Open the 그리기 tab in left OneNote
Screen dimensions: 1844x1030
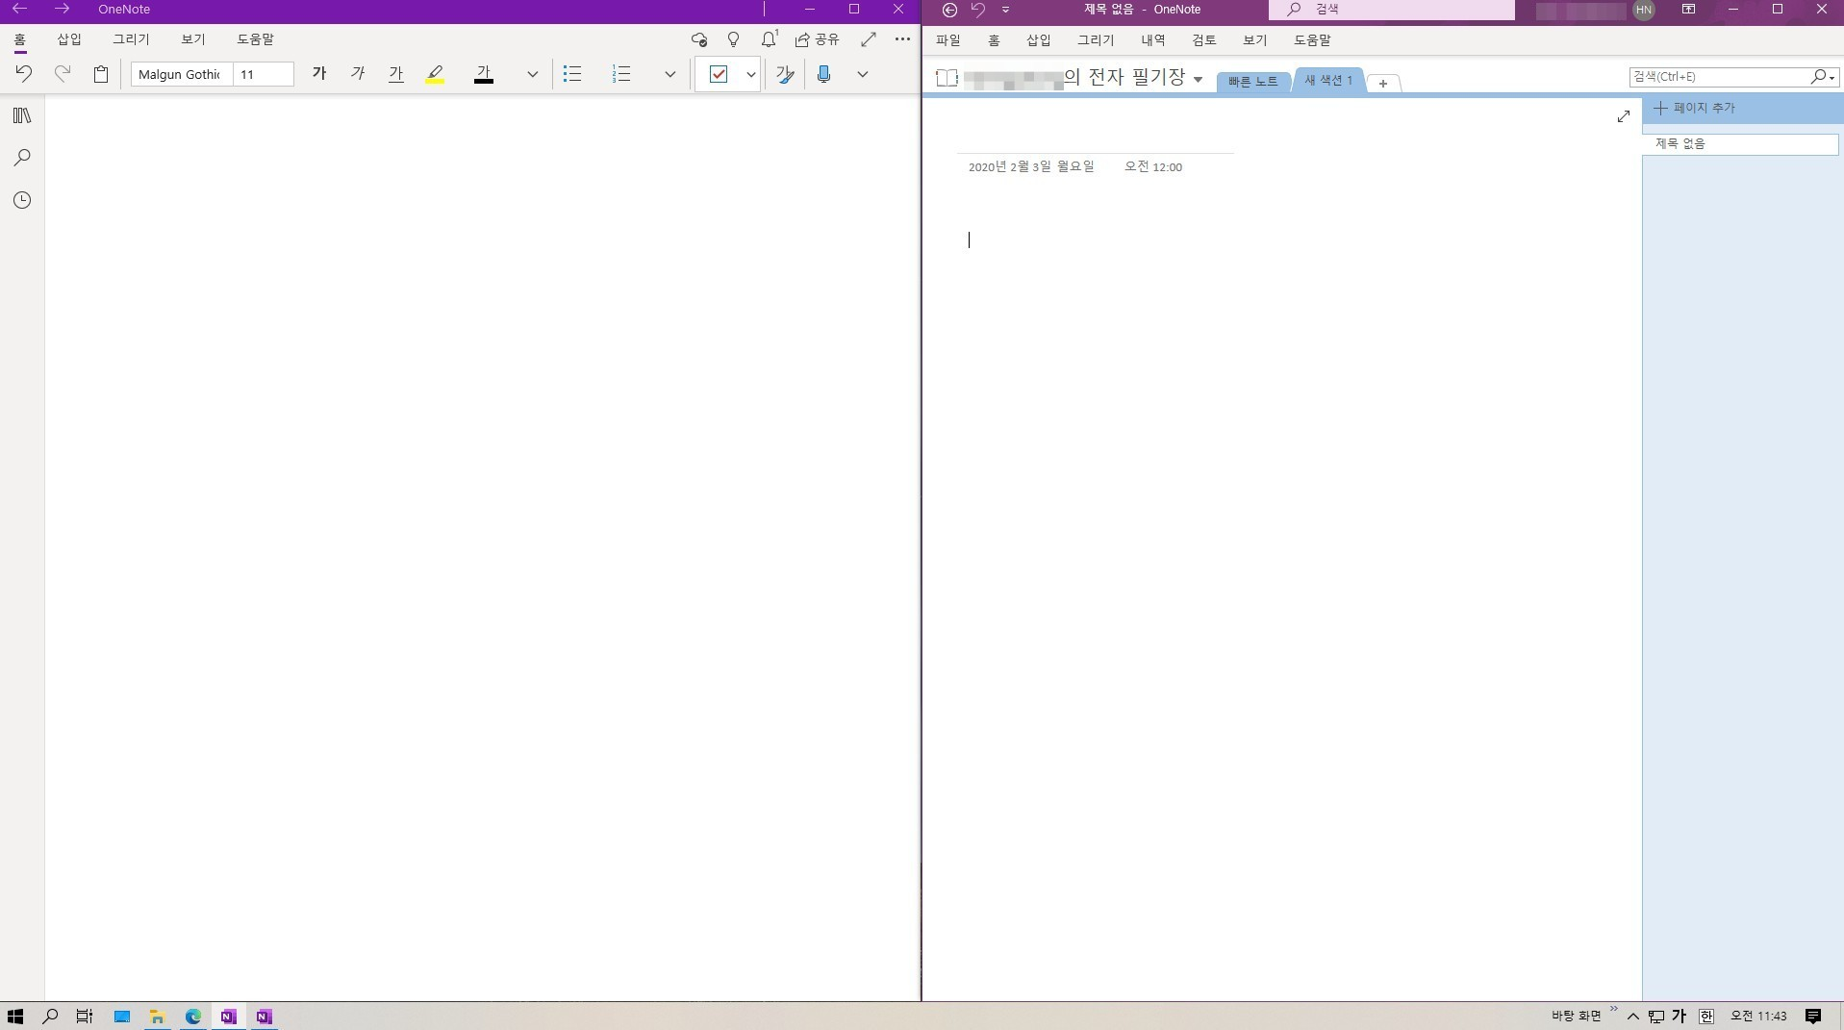[131, 39]
